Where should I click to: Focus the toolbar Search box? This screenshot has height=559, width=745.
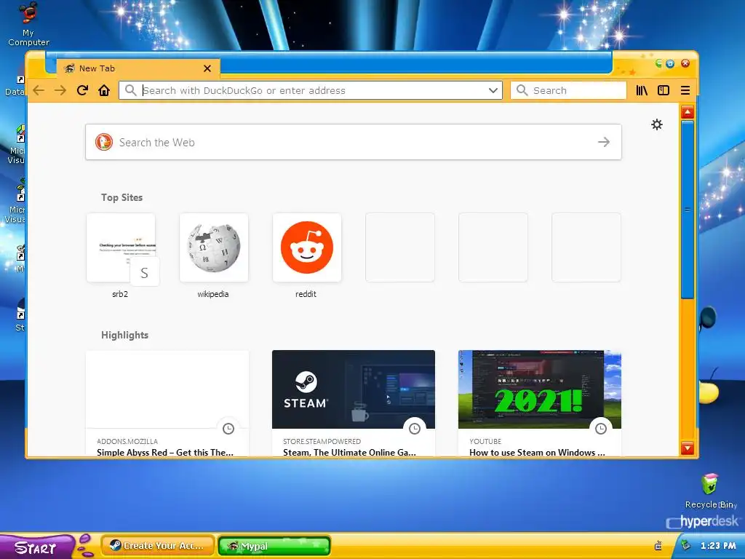point(568,90)
